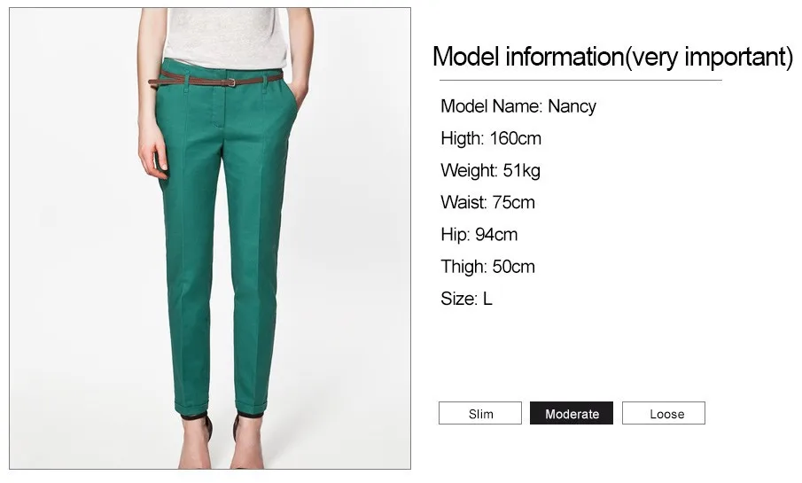This screenshot has width=802, height=483.
Task: Choose the Moderate fit button
Action: tap(572, 413)
